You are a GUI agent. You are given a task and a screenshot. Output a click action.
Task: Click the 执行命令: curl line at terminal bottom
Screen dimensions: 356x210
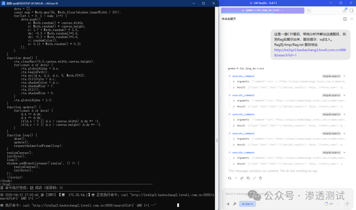[78, 205]
